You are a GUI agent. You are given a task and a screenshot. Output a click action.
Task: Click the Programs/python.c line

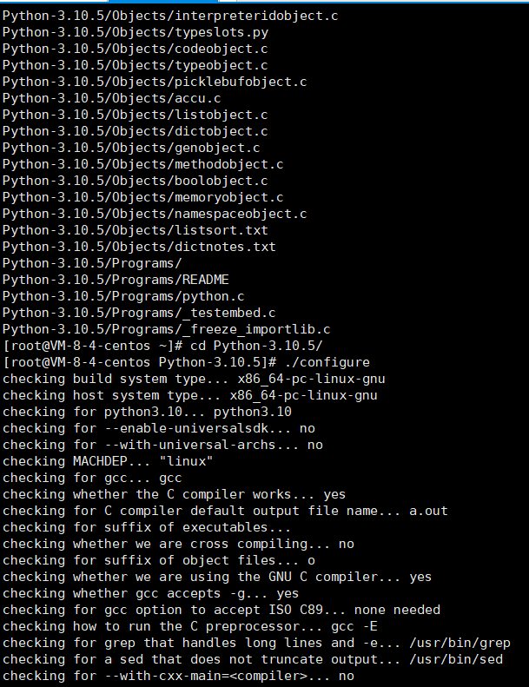[123, 296]
